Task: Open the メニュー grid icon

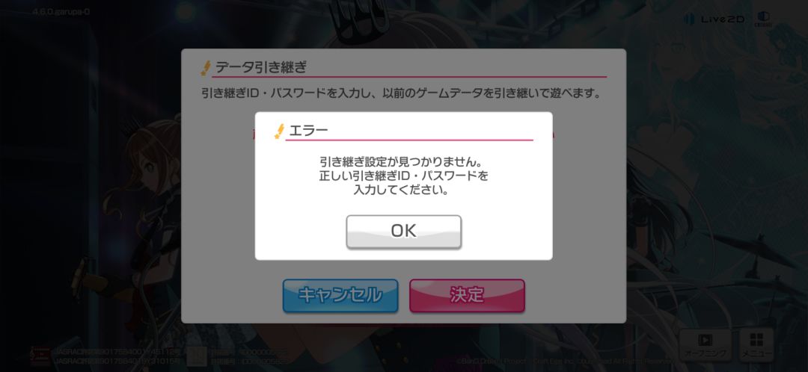Action: (756, 345)
